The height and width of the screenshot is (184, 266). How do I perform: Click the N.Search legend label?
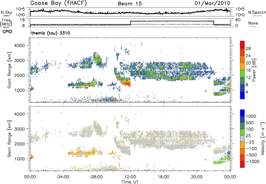[x=257, y=12]
